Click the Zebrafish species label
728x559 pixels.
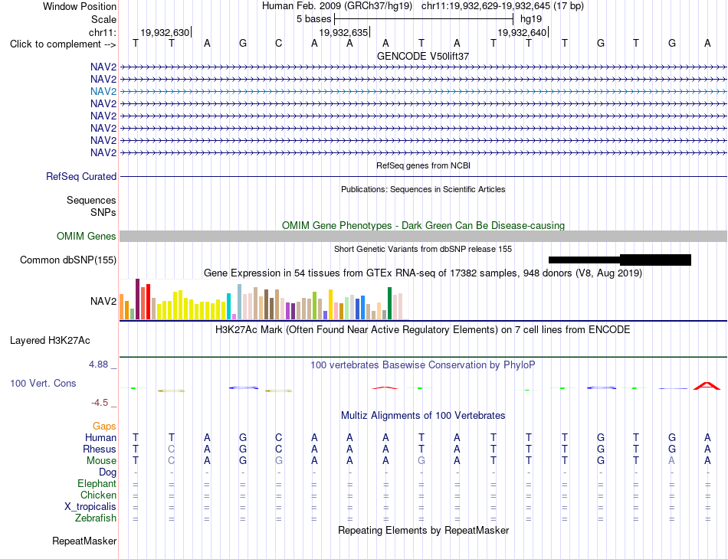(96, 518)
